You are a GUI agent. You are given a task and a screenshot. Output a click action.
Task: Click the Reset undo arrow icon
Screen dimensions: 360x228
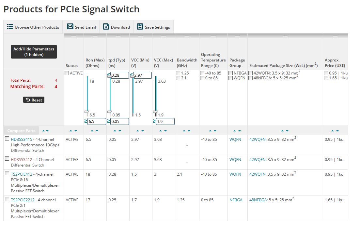click(28, 100)
